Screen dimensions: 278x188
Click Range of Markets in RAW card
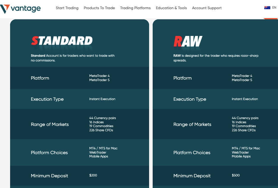click(192, 124)
